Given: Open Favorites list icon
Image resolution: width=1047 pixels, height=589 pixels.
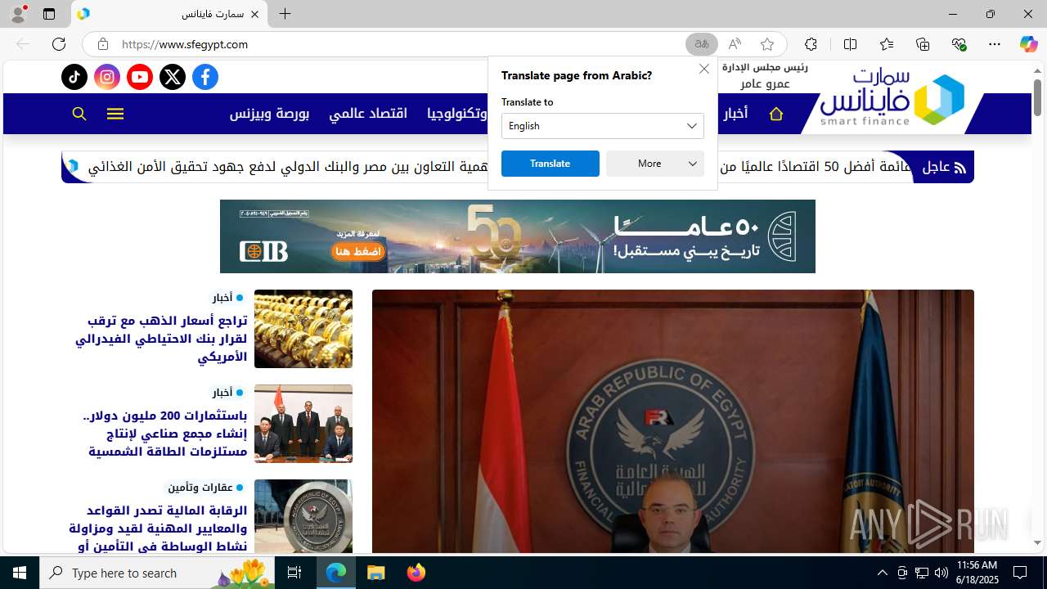Looking at the screenshot, I should pyautogui.click(x=887, y=44).
